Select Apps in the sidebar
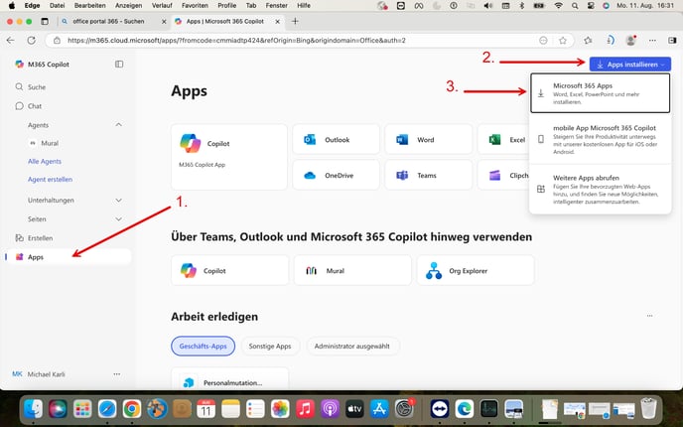 point(69,257)
